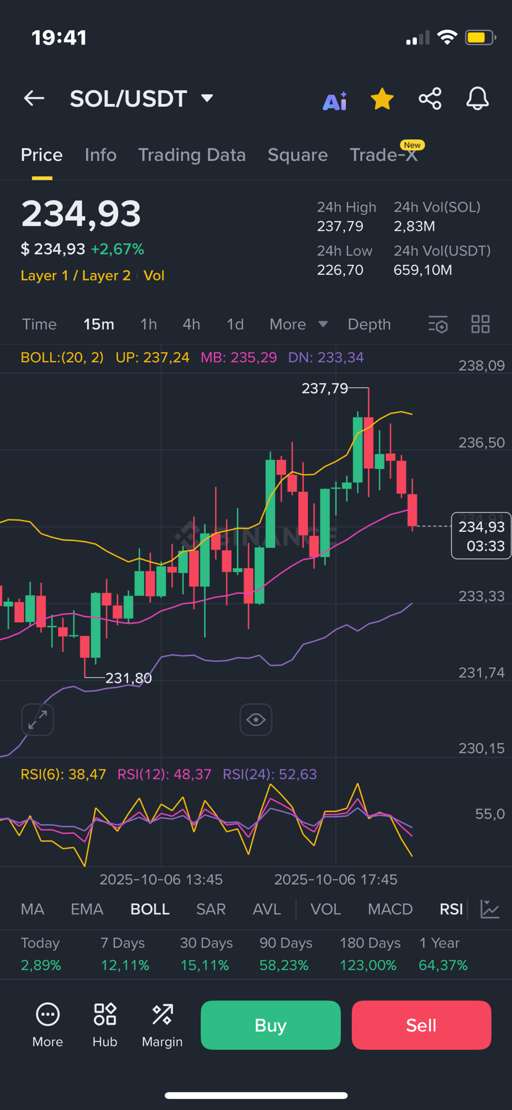The image size is (512, 1110).
Task: Toggle the favorite star icon
Action: tap(382, 99)
